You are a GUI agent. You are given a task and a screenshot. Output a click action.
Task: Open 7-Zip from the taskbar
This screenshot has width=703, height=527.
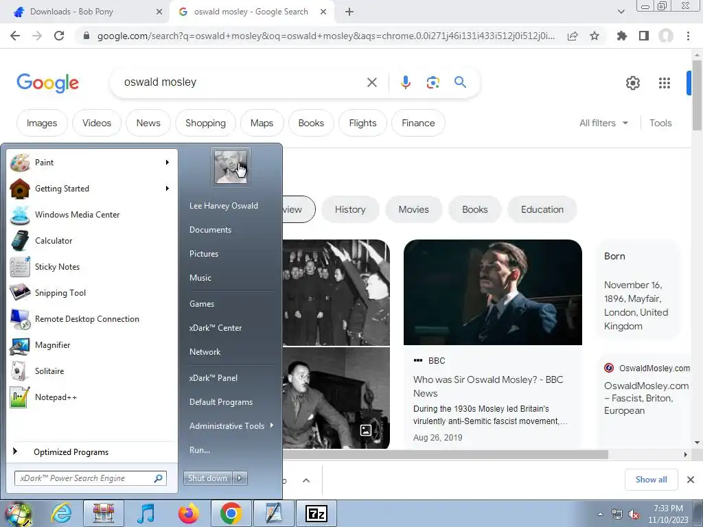[x=316, y=513]
